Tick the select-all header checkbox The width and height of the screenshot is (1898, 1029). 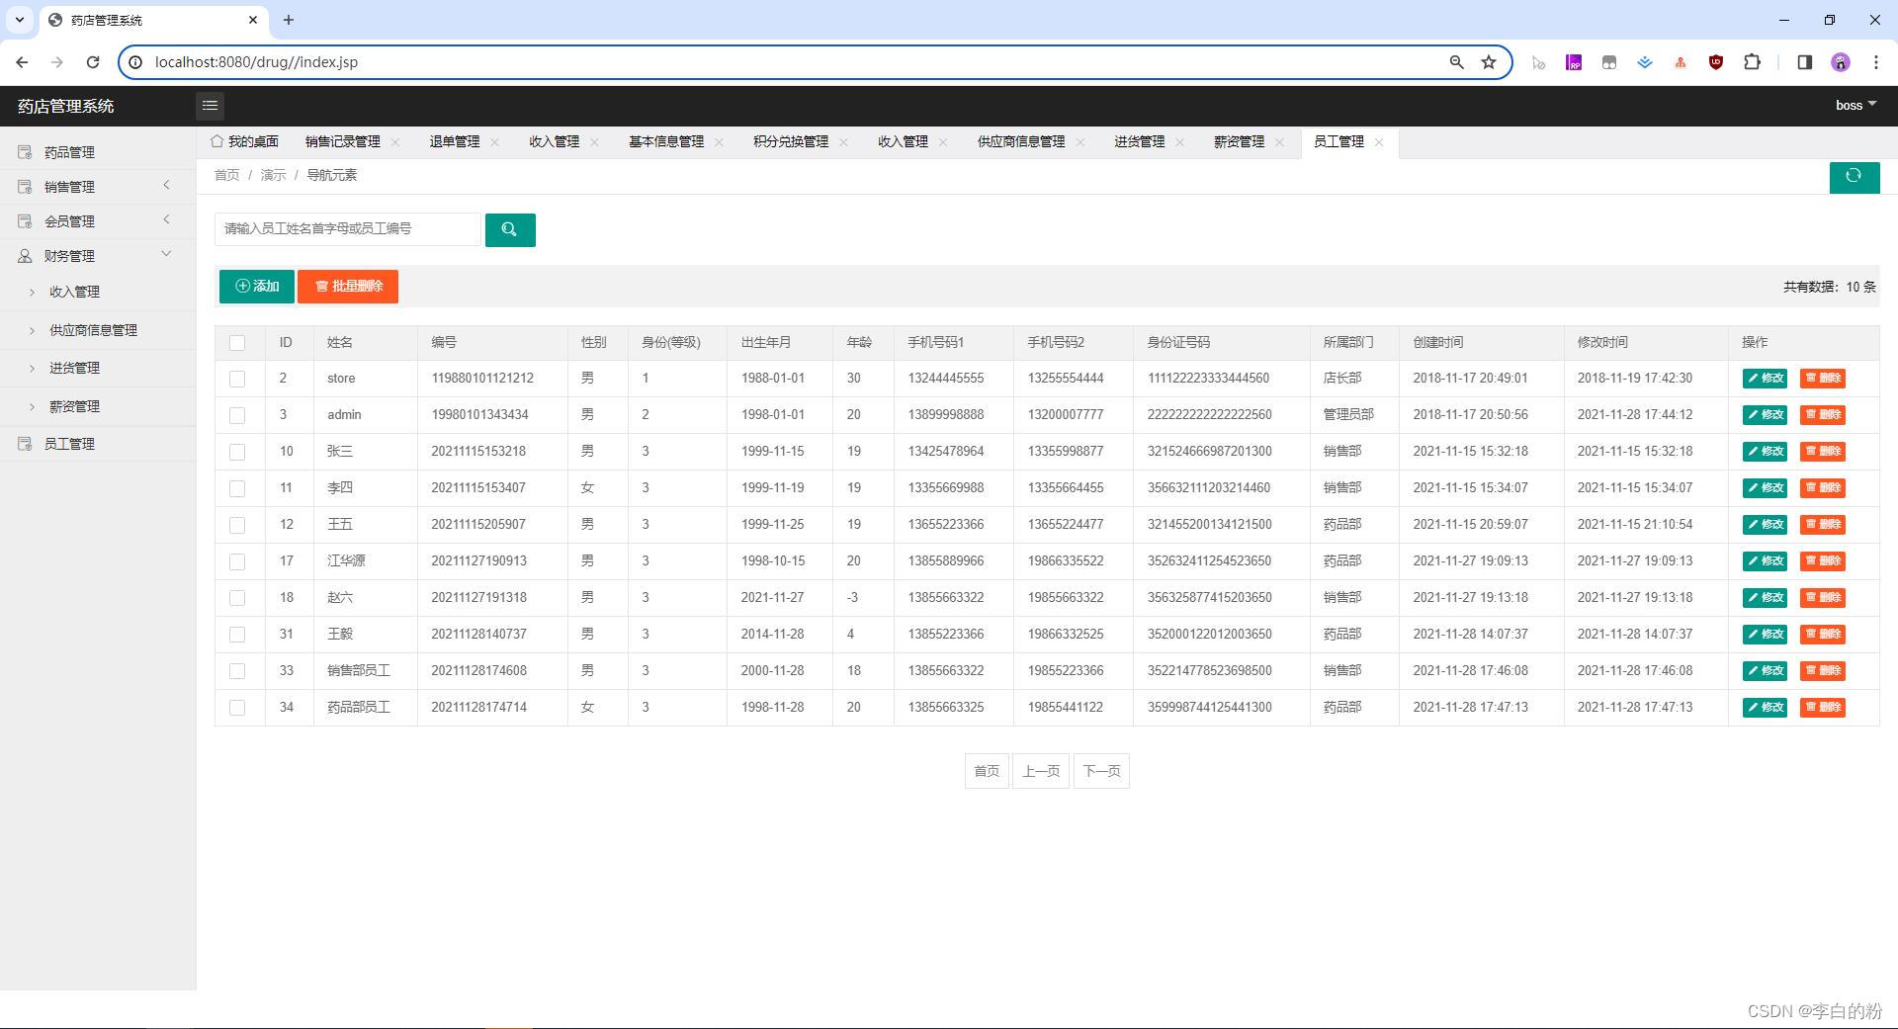237,343
